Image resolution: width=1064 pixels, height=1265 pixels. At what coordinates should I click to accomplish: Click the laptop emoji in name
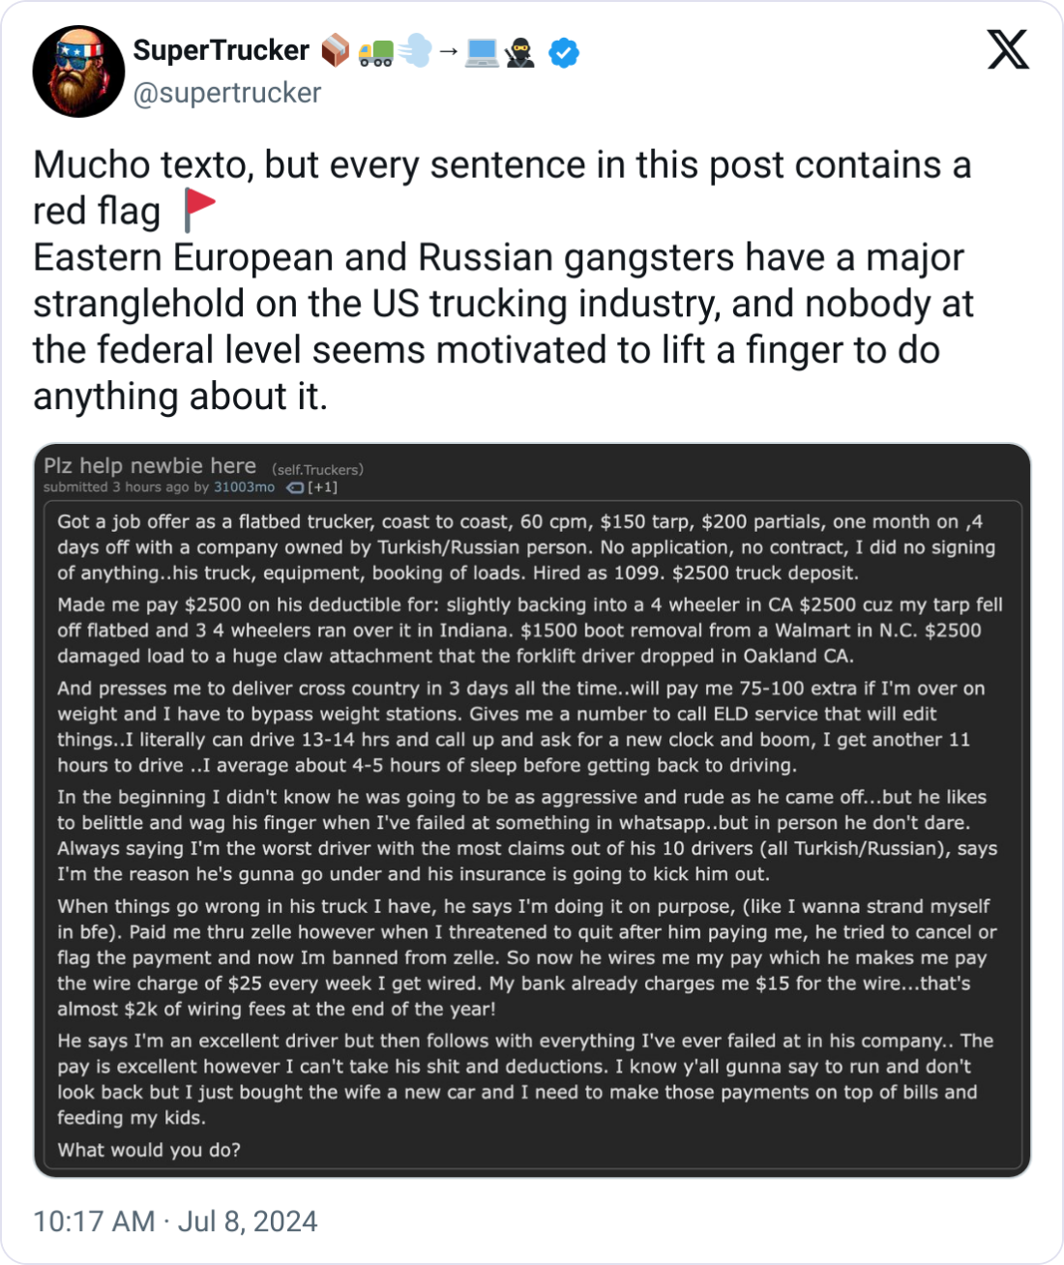(x=481, y=52)
